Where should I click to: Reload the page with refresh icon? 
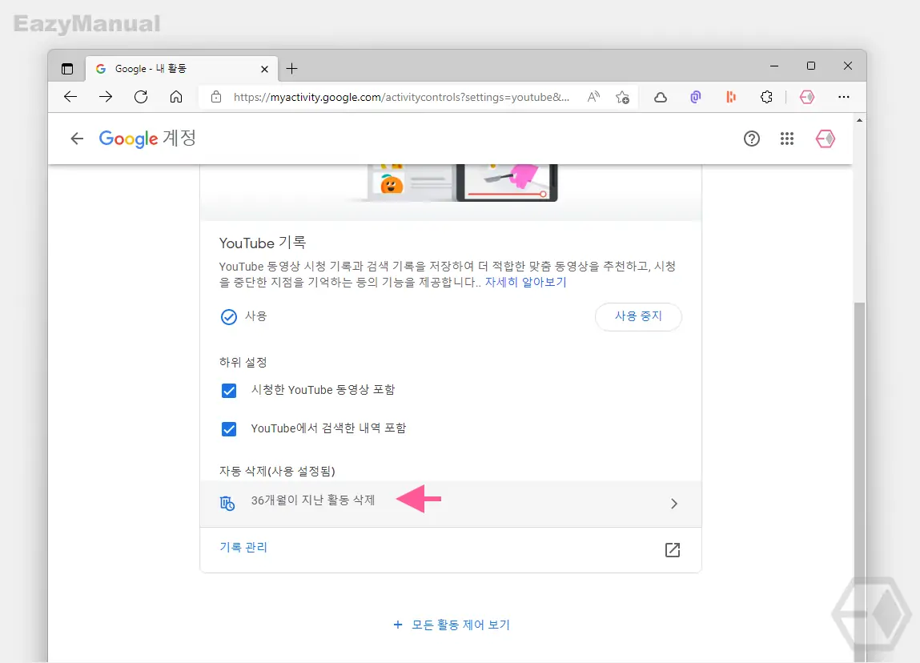tap(141, 97)
